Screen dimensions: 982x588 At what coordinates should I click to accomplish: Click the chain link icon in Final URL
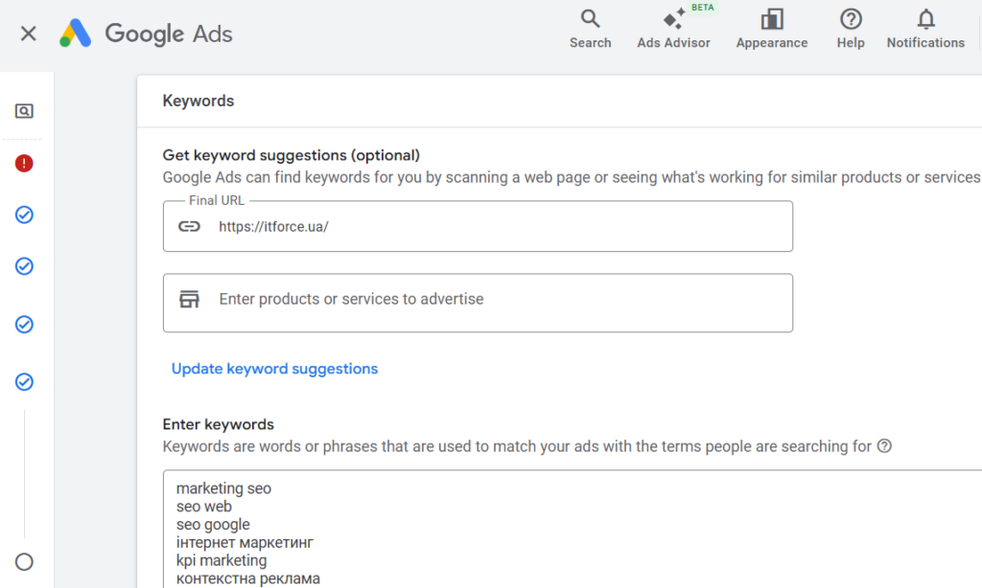click(190, 227)
